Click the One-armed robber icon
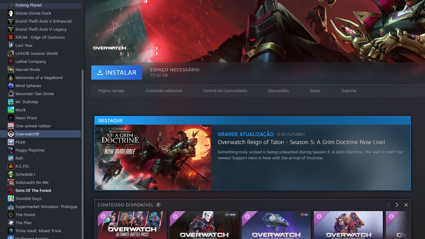Viewport: 425px width, 239px height. pos(11,126)
